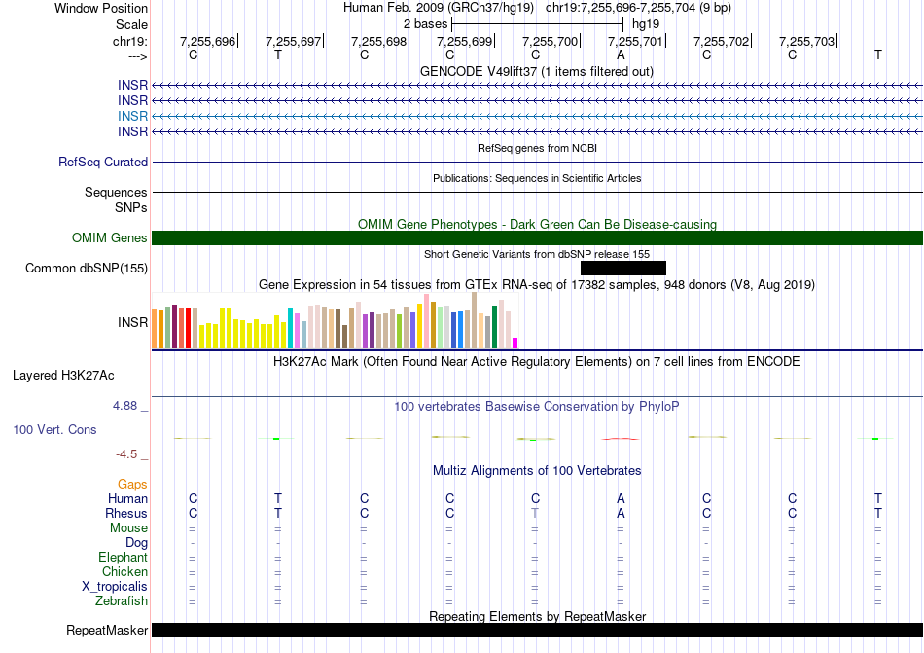Click the Window Position label

click(x=101, y=8)
